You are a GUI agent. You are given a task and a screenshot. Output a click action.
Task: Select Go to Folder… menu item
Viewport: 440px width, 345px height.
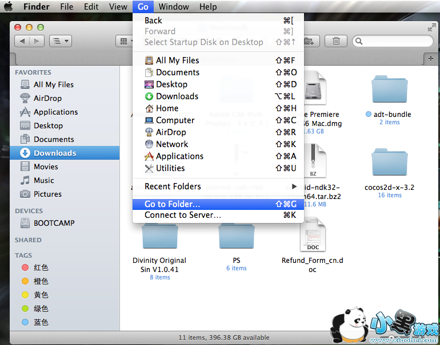click(x=218, y=204)
